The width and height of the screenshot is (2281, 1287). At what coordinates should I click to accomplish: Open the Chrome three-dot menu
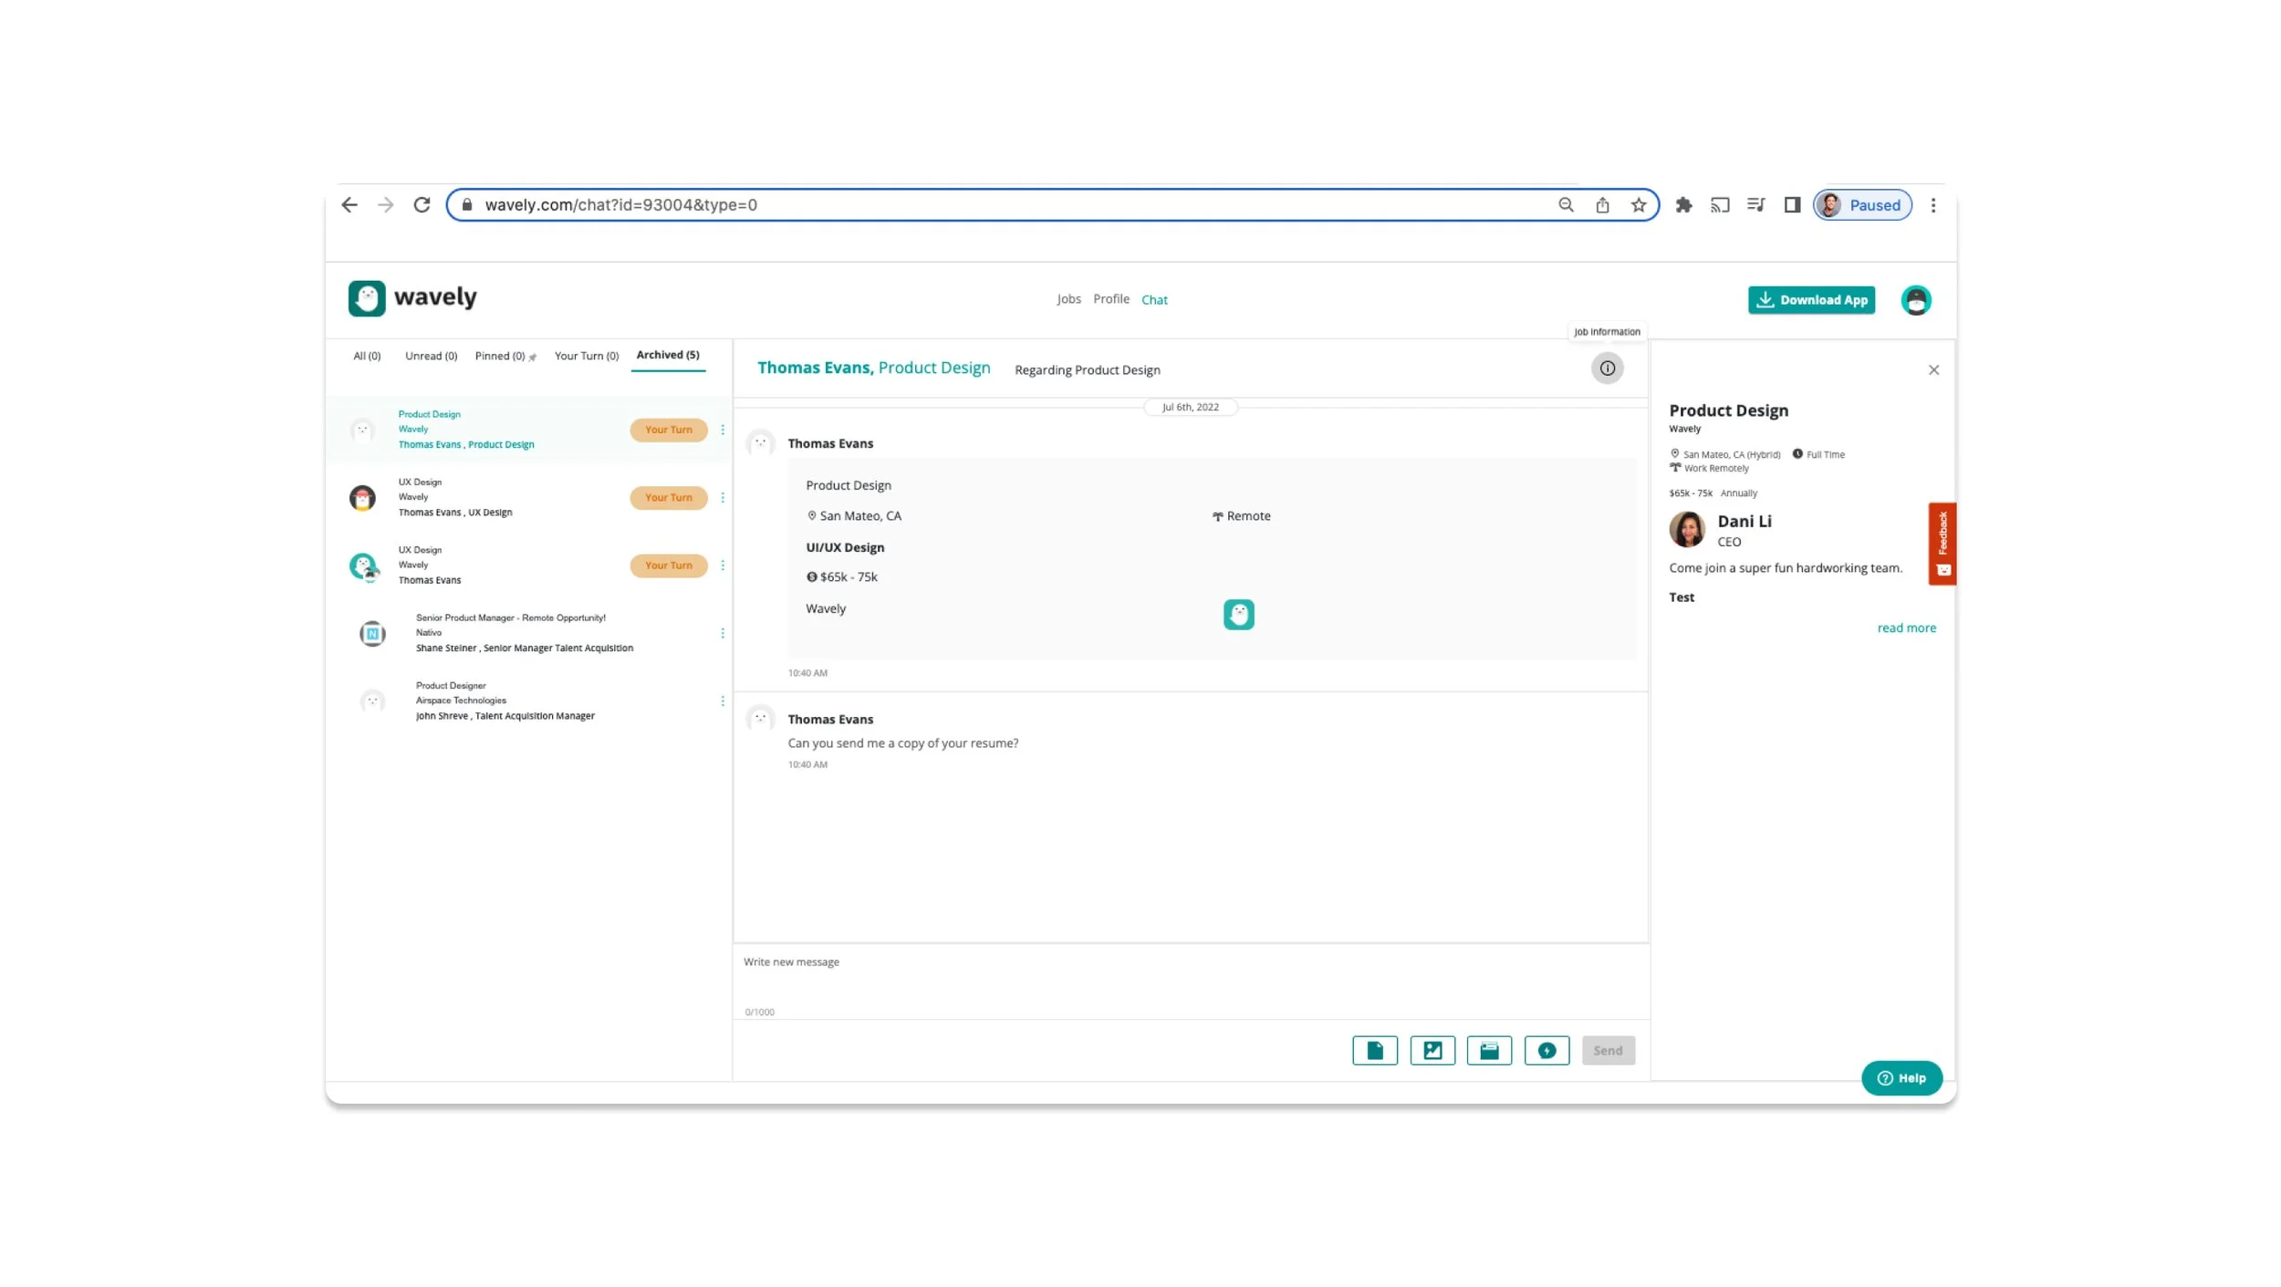(1933, 205)
